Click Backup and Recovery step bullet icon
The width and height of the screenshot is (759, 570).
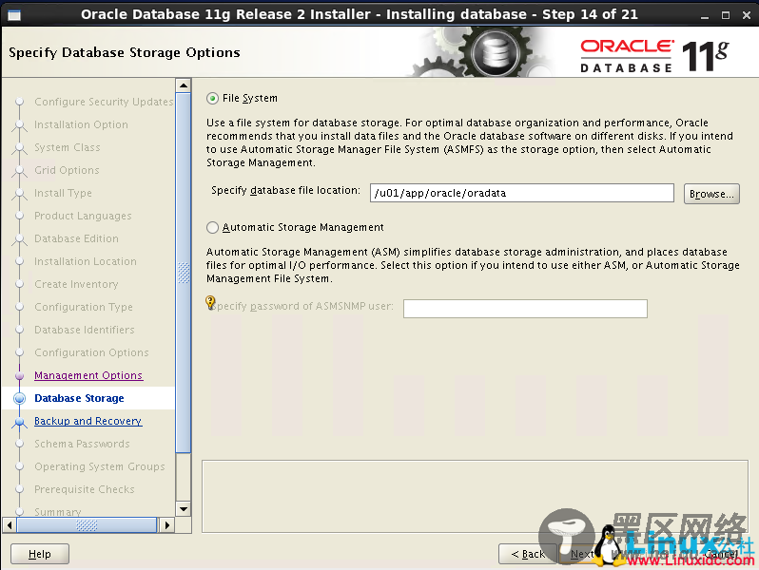(19, 422)
